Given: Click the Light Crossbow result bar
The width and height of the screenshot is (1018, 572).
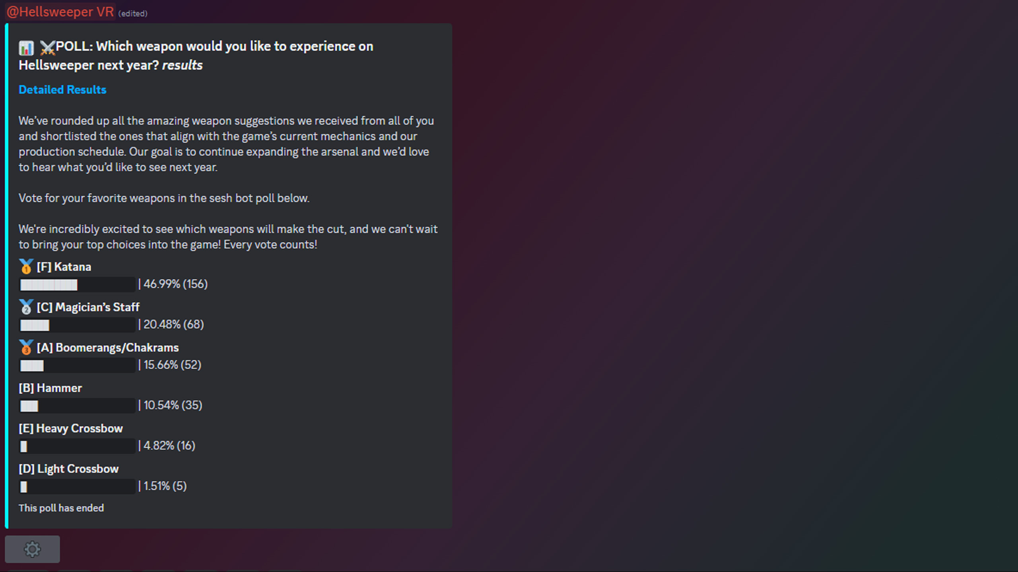Looking at the screenshot, I should tap(78, 487).
